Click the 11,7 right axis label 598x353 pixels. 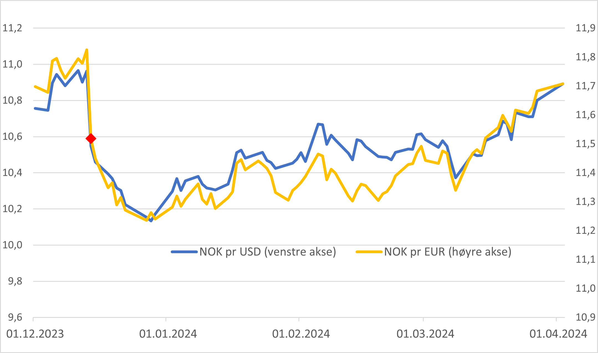(585, 86)
